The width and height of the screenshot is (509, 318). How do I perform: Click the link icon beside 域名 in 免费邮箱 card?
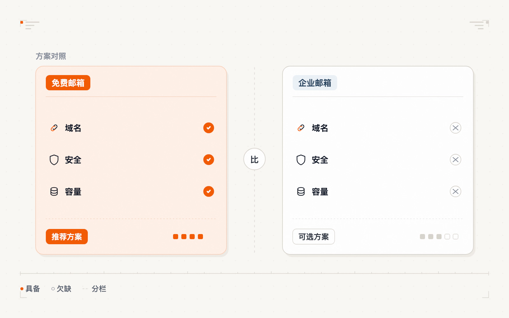click(54, 128)
